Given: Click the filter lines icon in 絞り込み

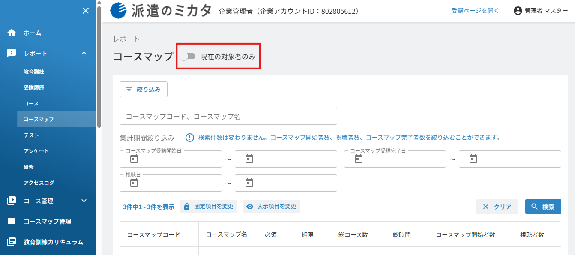Looking at the screenshot, I should 129,89.
